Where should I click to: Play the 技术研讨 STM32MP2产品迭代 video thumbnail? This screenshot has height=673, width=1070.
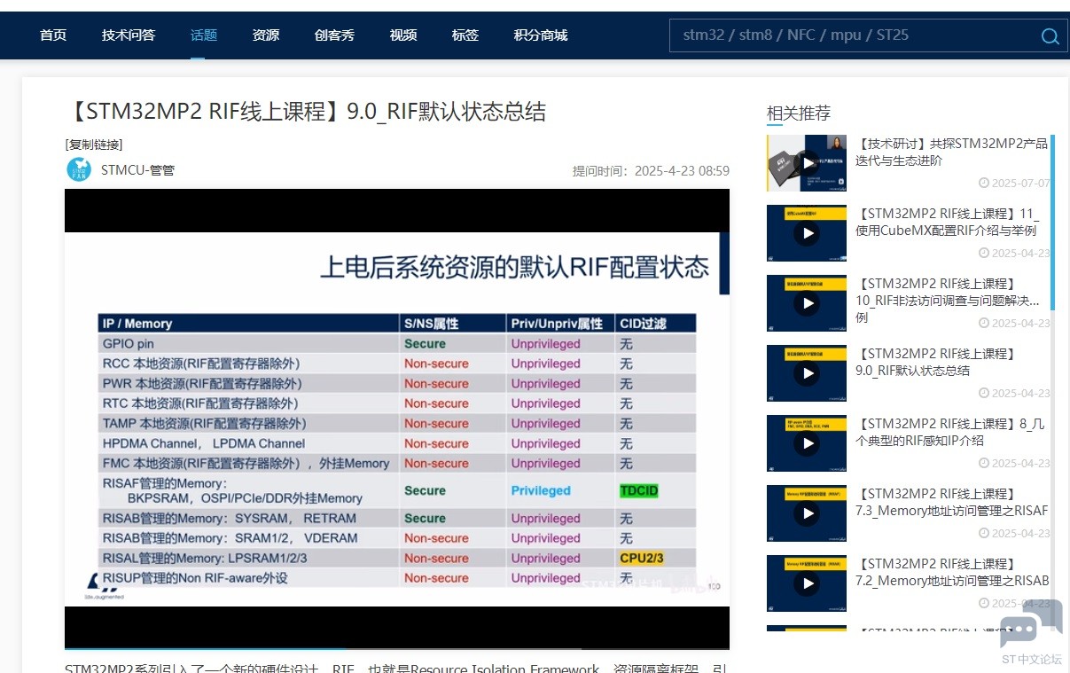click(807, 163)
